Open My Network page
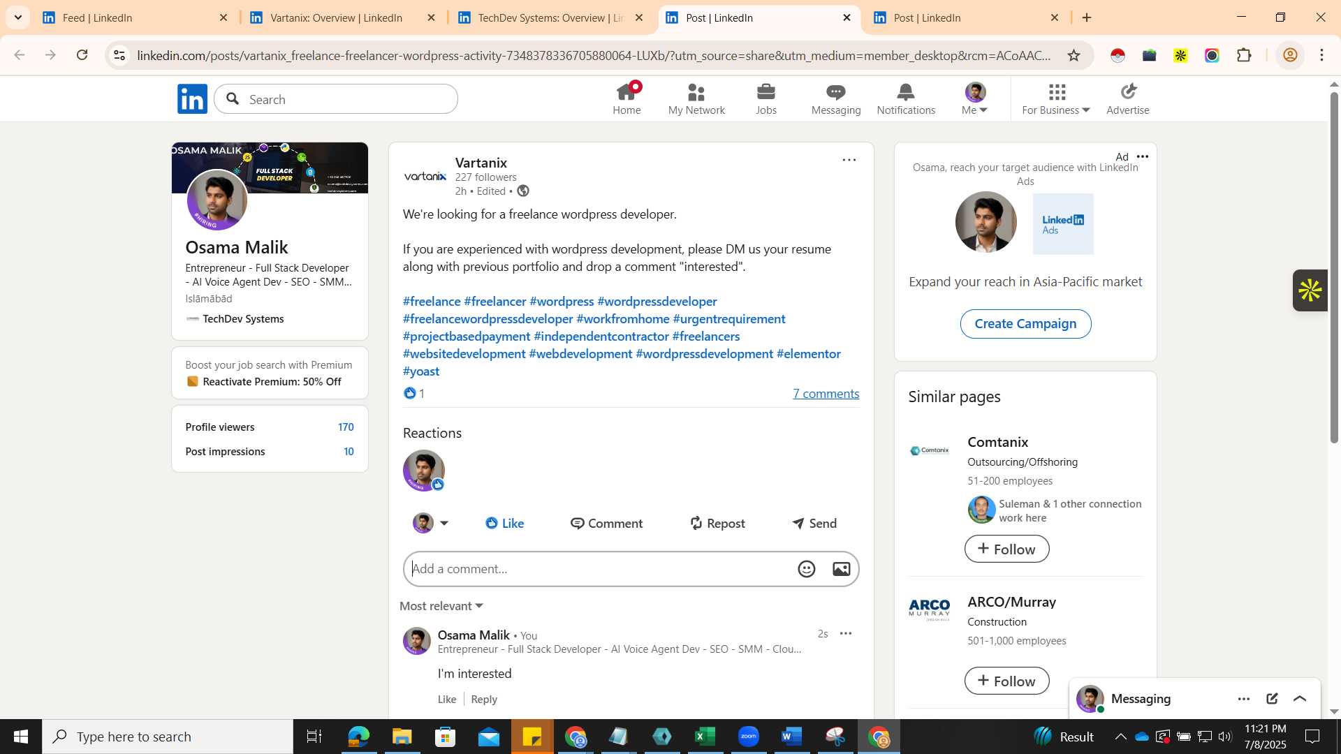The image size is (1341, 754). 696,99
